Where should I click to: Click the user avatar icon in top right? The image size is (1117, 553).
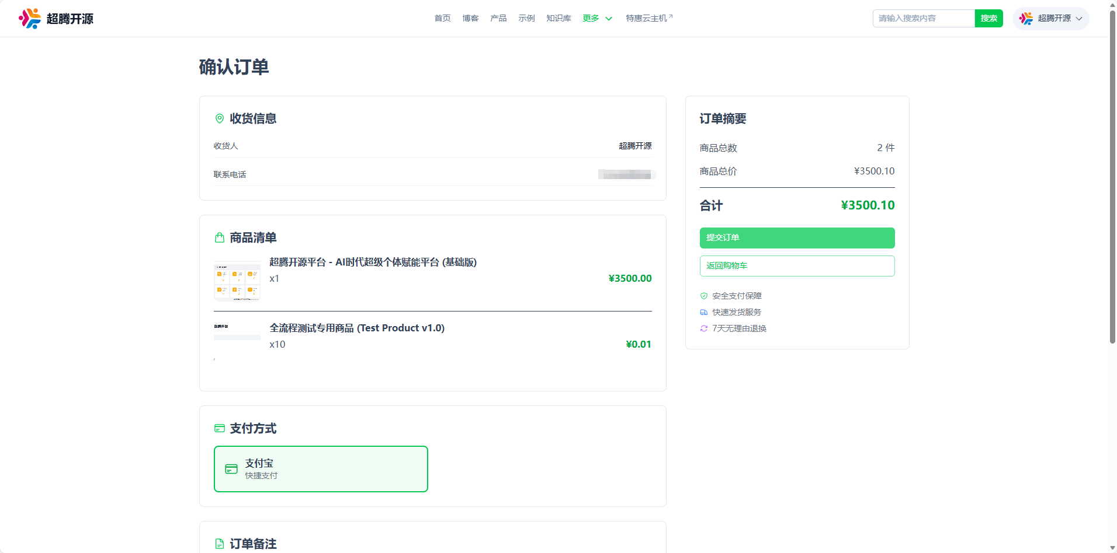[1026, 19]
